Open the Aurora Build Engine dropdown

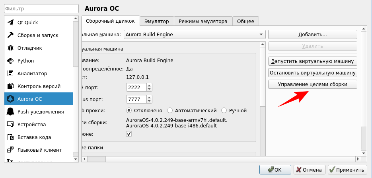195,35
